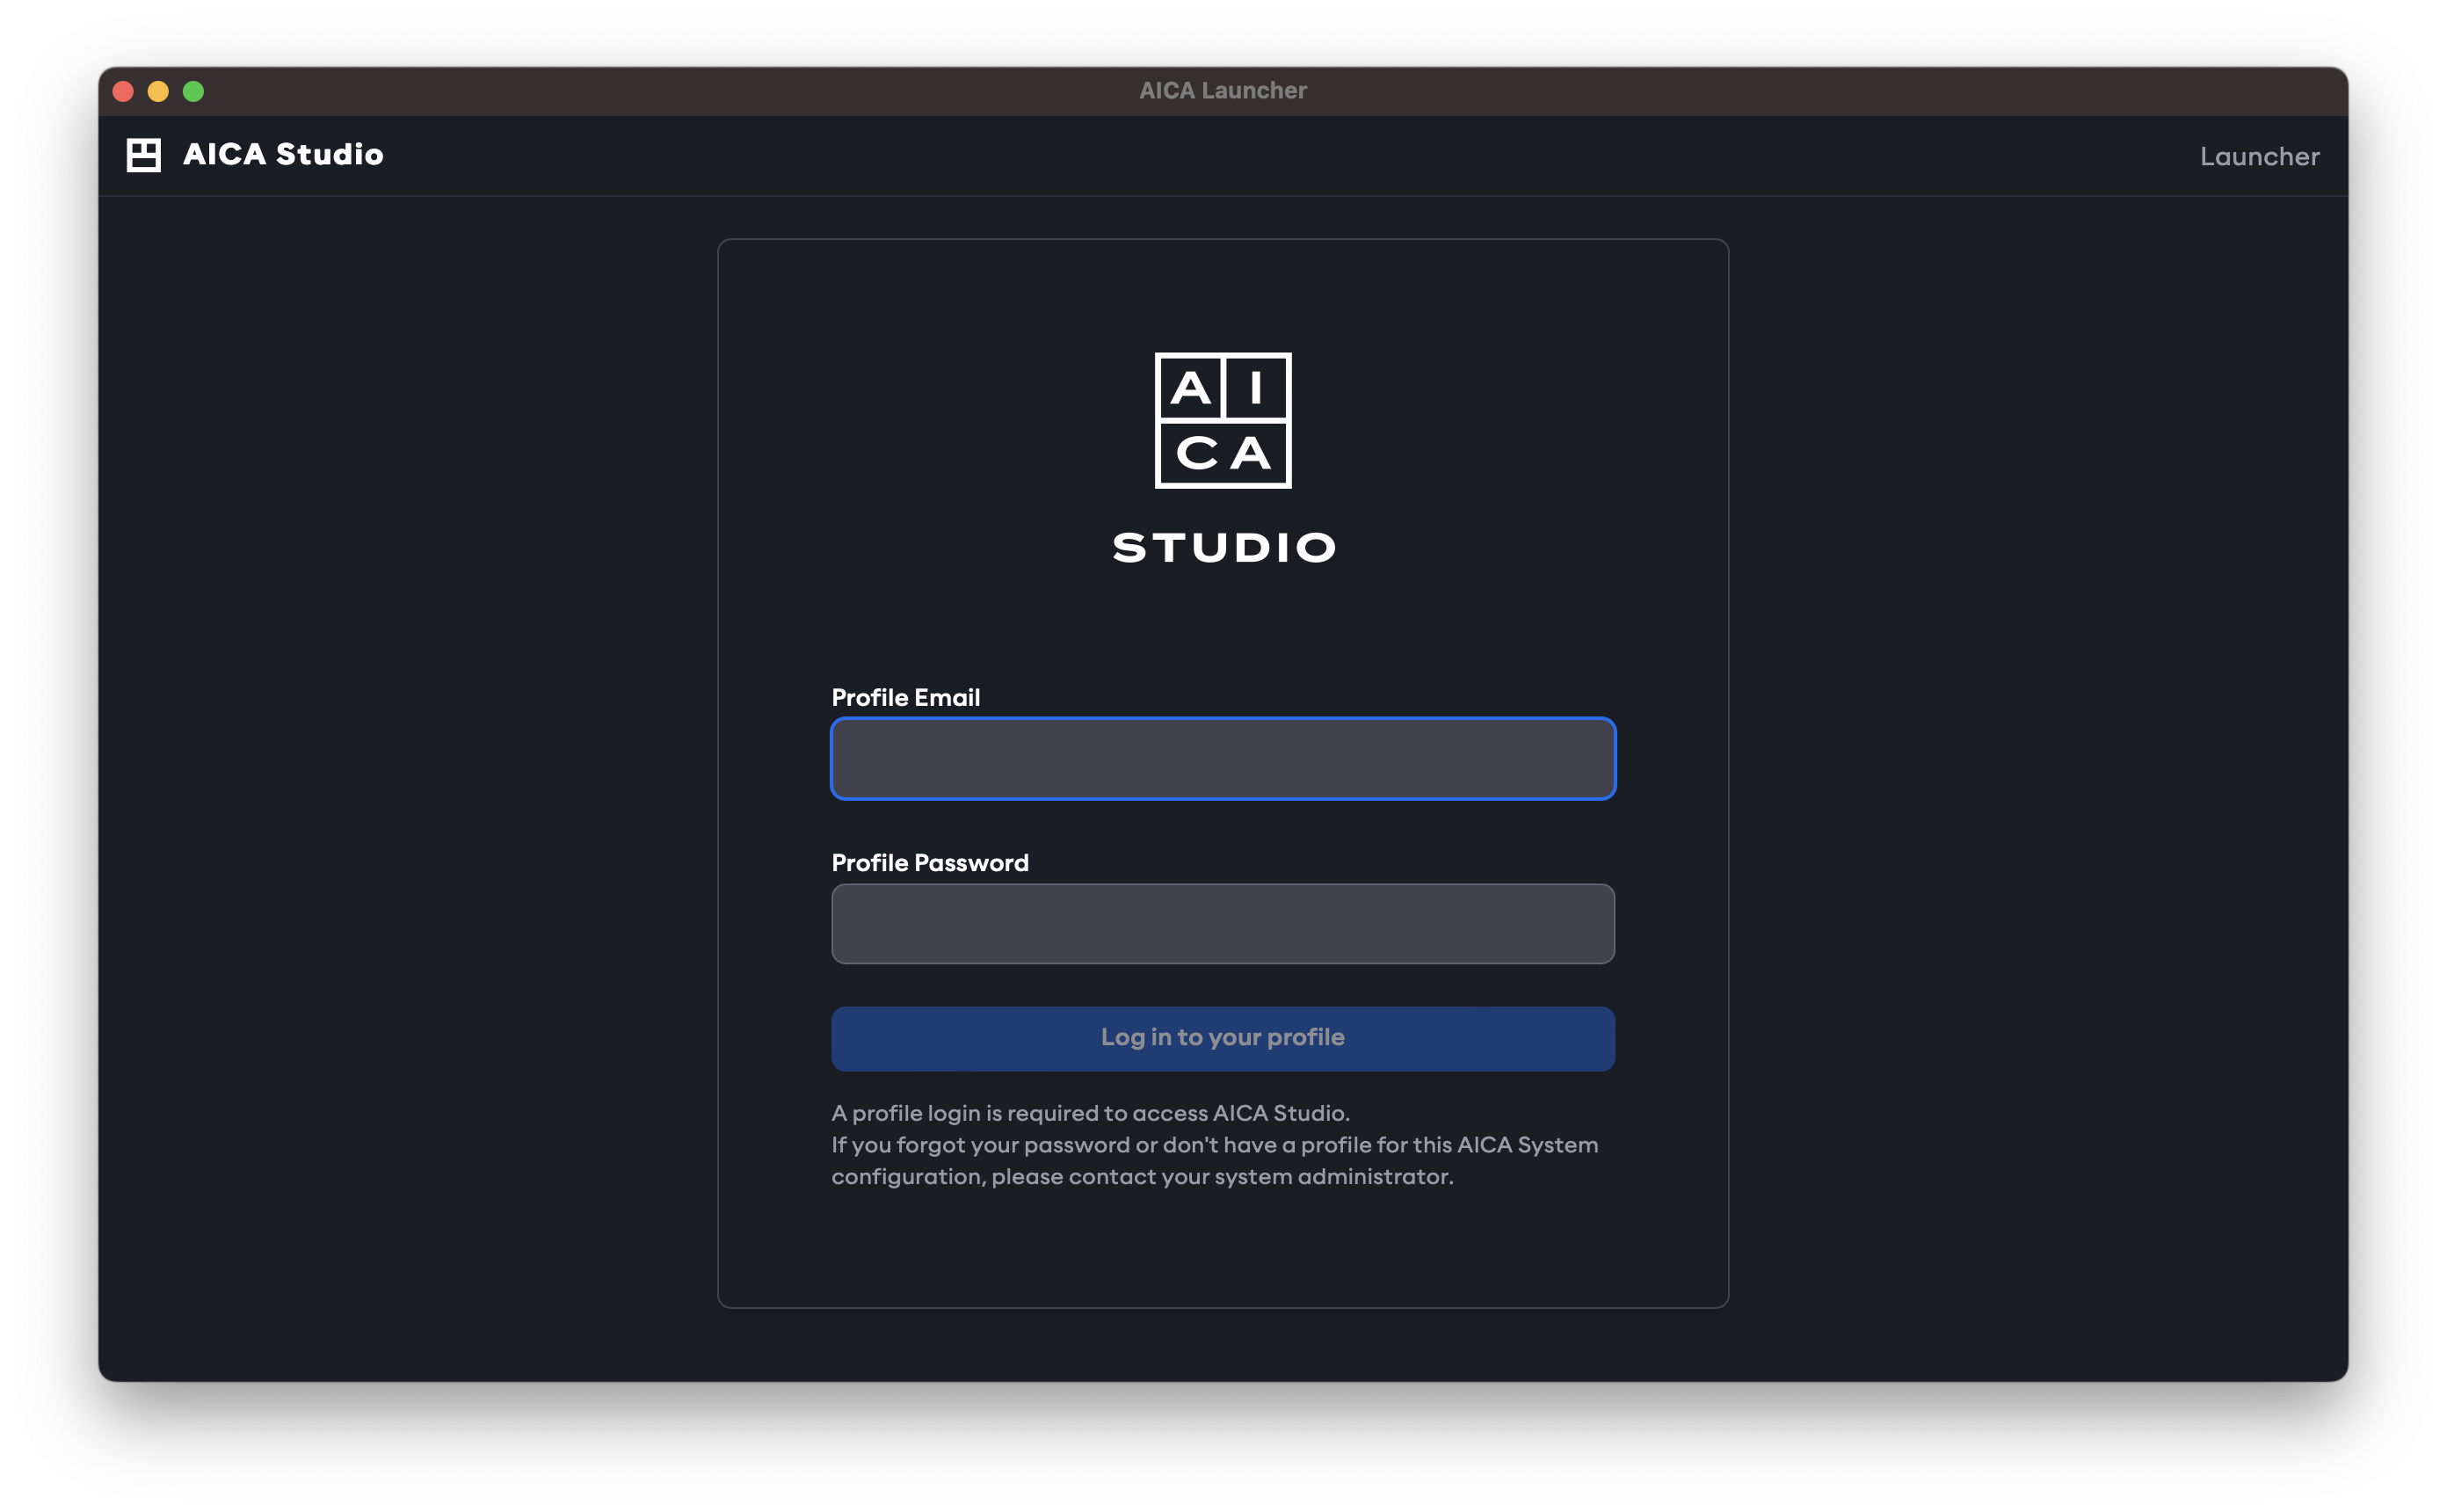Click the AICA Studio label in the top bar
This screenshot has height=1512, width=2447.
click(281, 154)
